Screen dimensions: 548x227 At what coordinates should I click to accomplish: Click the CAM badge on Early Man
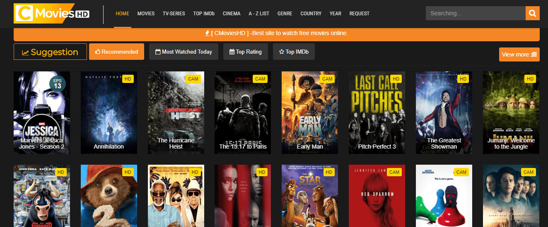tap(327, 79)
